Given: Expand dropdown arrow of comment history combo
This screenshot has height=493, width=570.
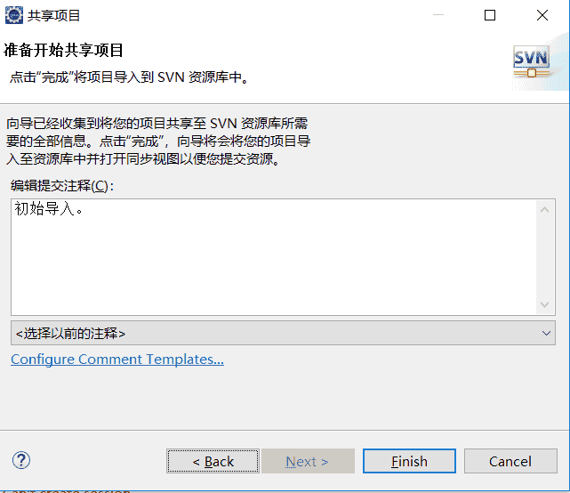Looking at the screenshot, I should click(546, 334).
